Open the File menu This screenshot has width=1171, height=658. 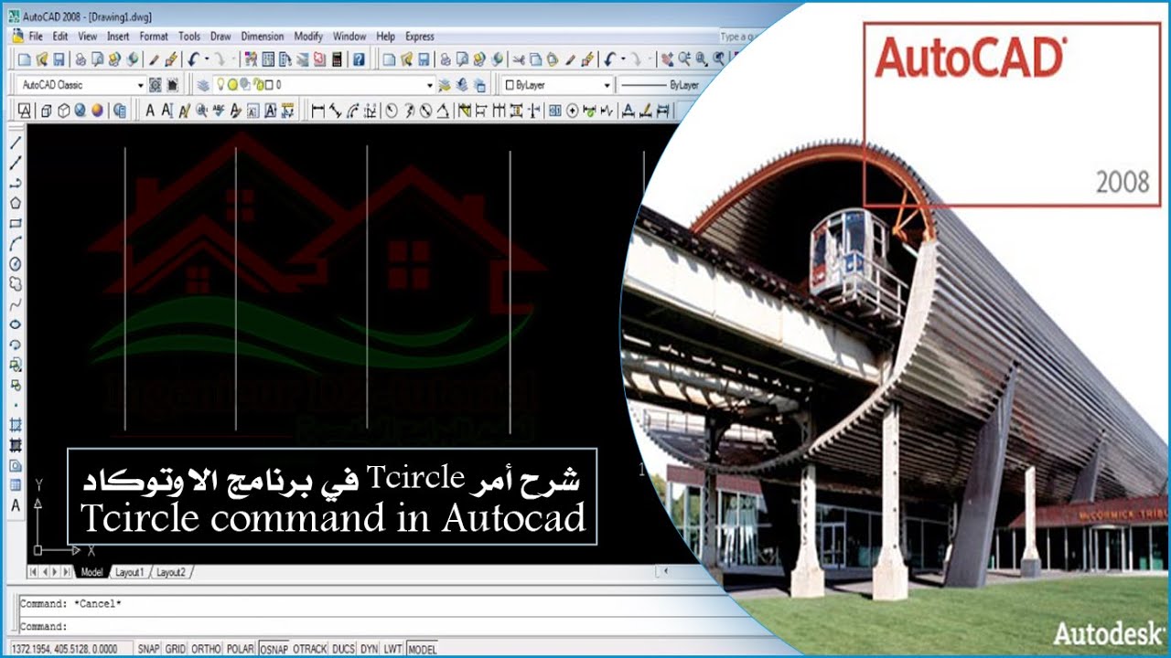[36, 37]
